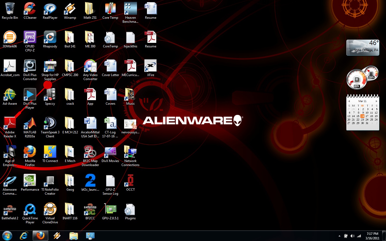This screenshot has height=241, width=386.
Task: Show hidden system tray icons
Action: 339,236
